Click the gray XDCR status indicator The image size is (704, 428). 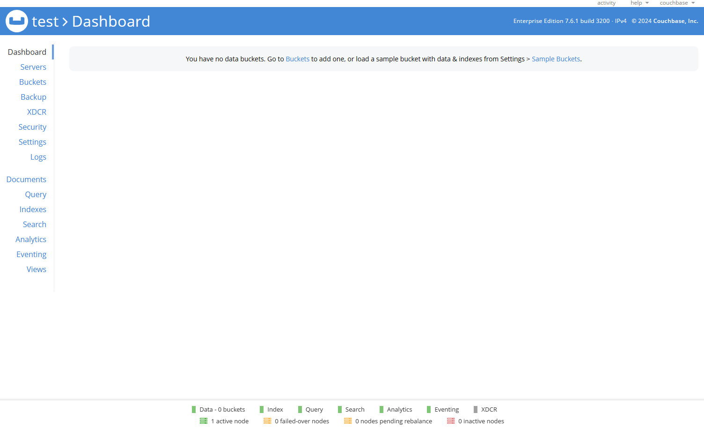point(476,409)
